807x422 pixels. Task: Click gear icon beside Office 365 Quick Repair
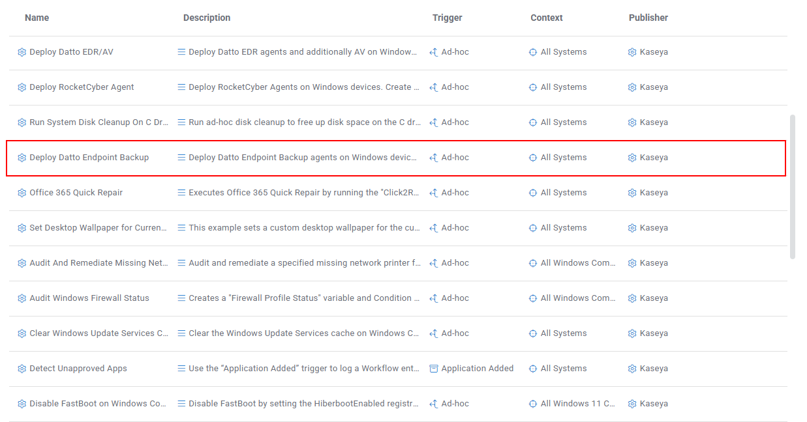click(x=22, y=193)
